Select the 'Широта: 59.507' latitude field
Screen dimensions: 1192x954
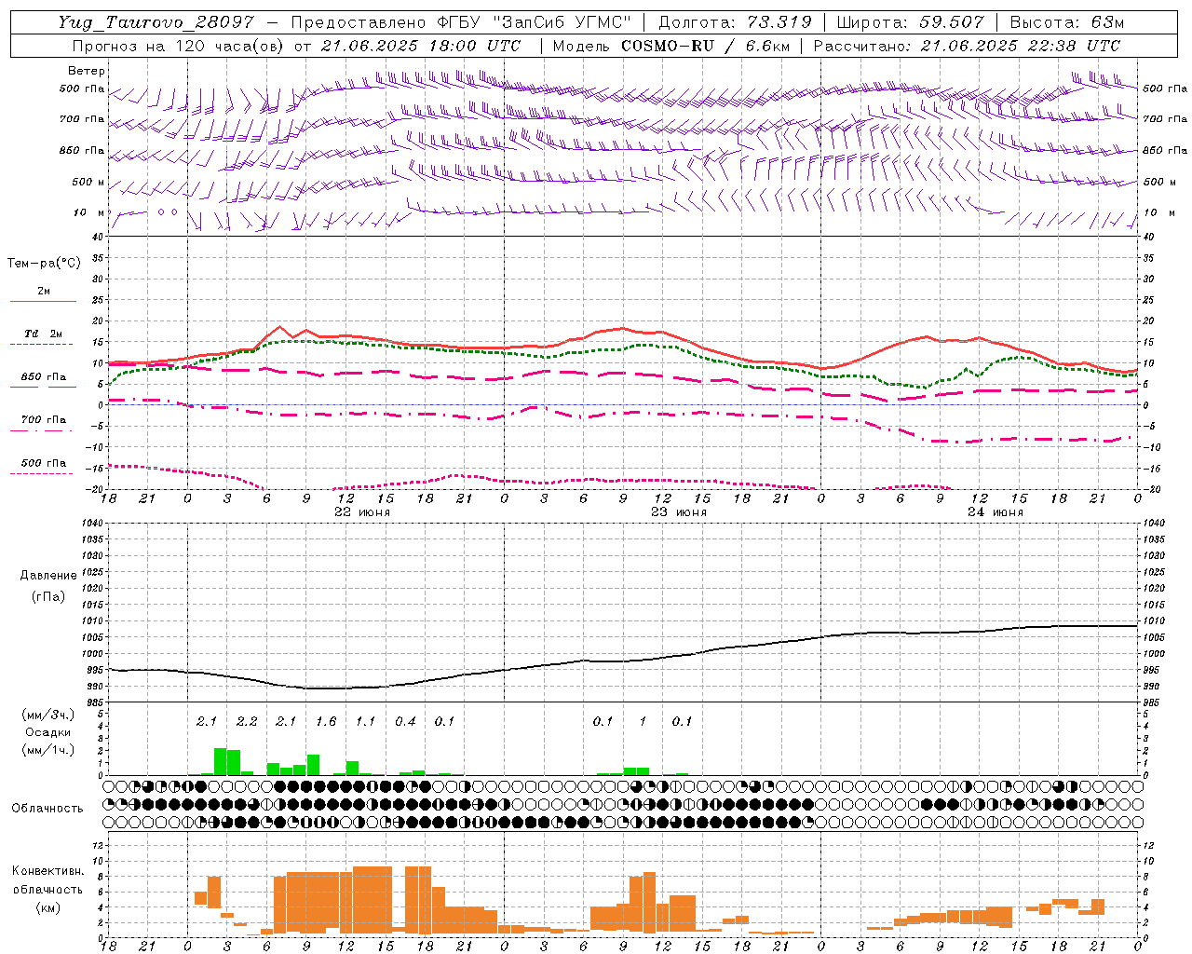click(x=910, y=22)
